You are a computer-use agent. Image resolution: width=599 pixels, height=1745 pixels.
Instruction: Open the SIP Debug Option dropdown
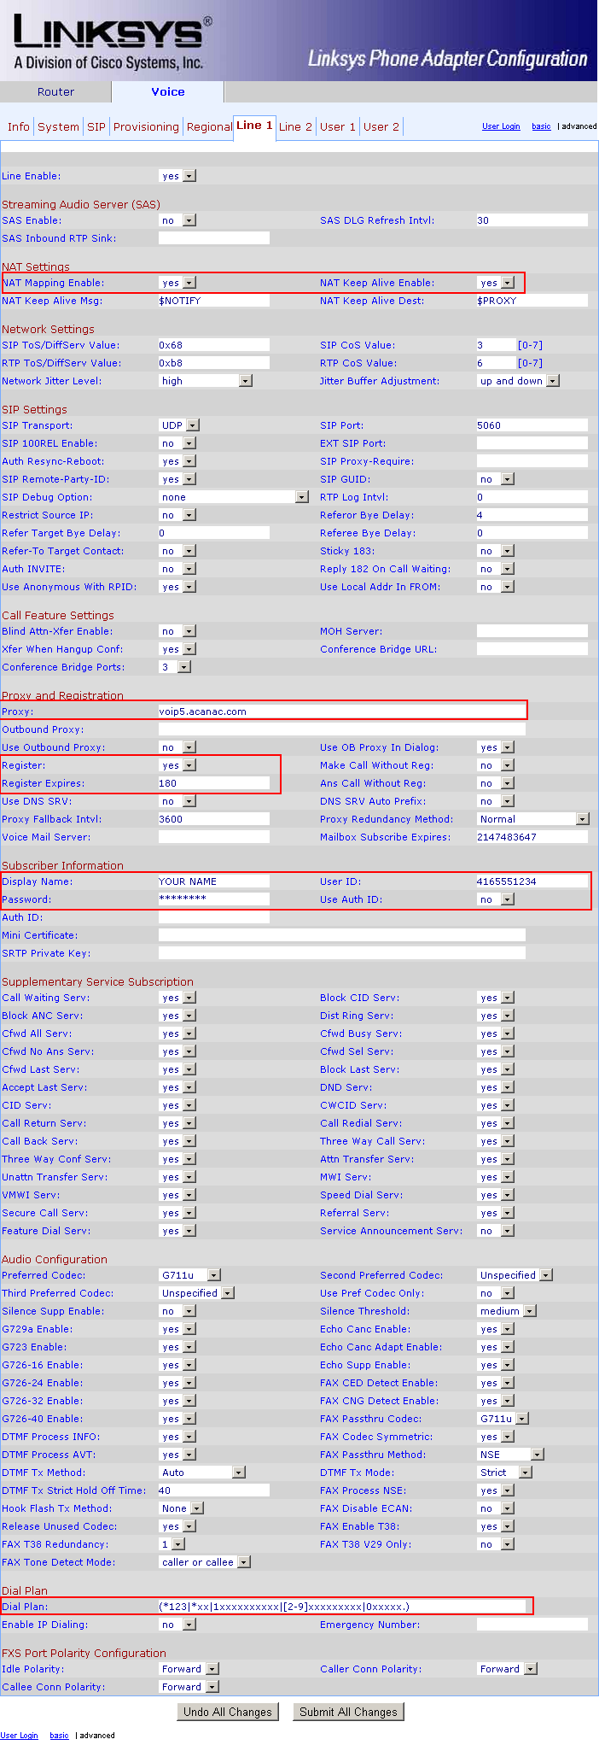point(234,497)
